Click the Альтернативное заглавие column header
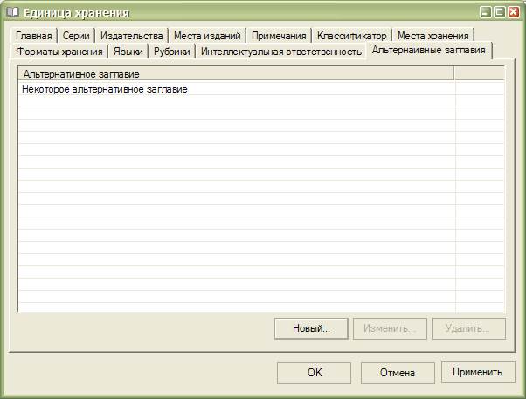The image size is (526, 399). click(236, 75)
